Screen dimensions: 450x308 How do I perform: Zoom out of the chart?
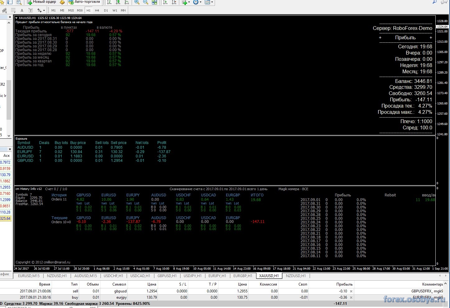point(145,2)
